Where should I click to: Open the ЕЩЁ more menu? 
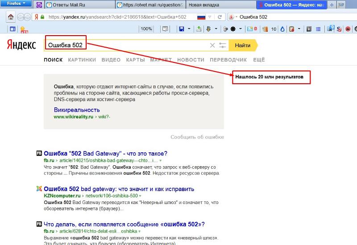[x=259, y=60]
